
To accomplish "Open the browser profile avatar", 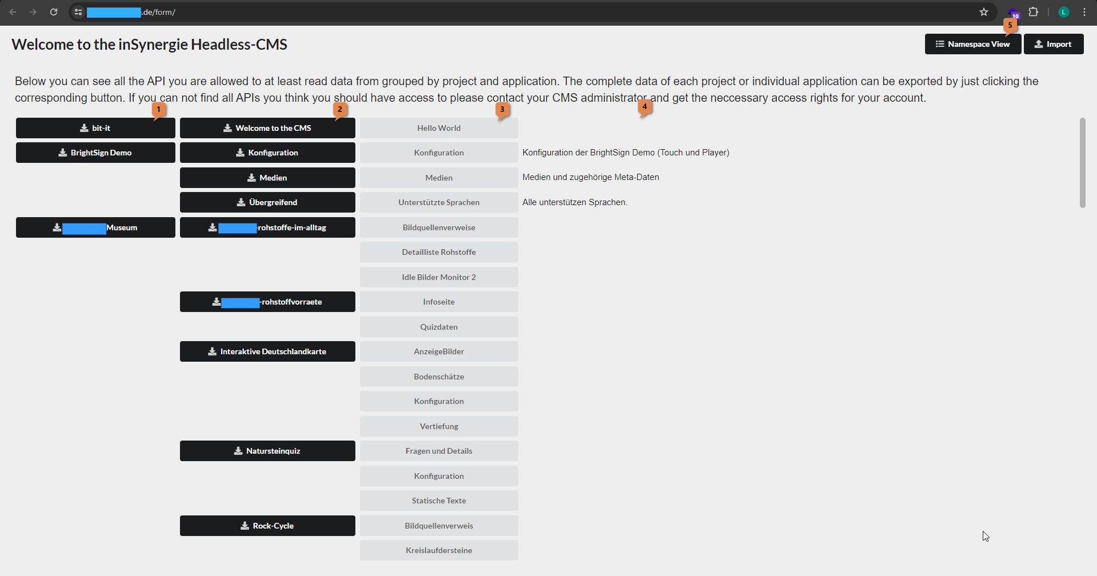I will click(x=1063, y=12).
